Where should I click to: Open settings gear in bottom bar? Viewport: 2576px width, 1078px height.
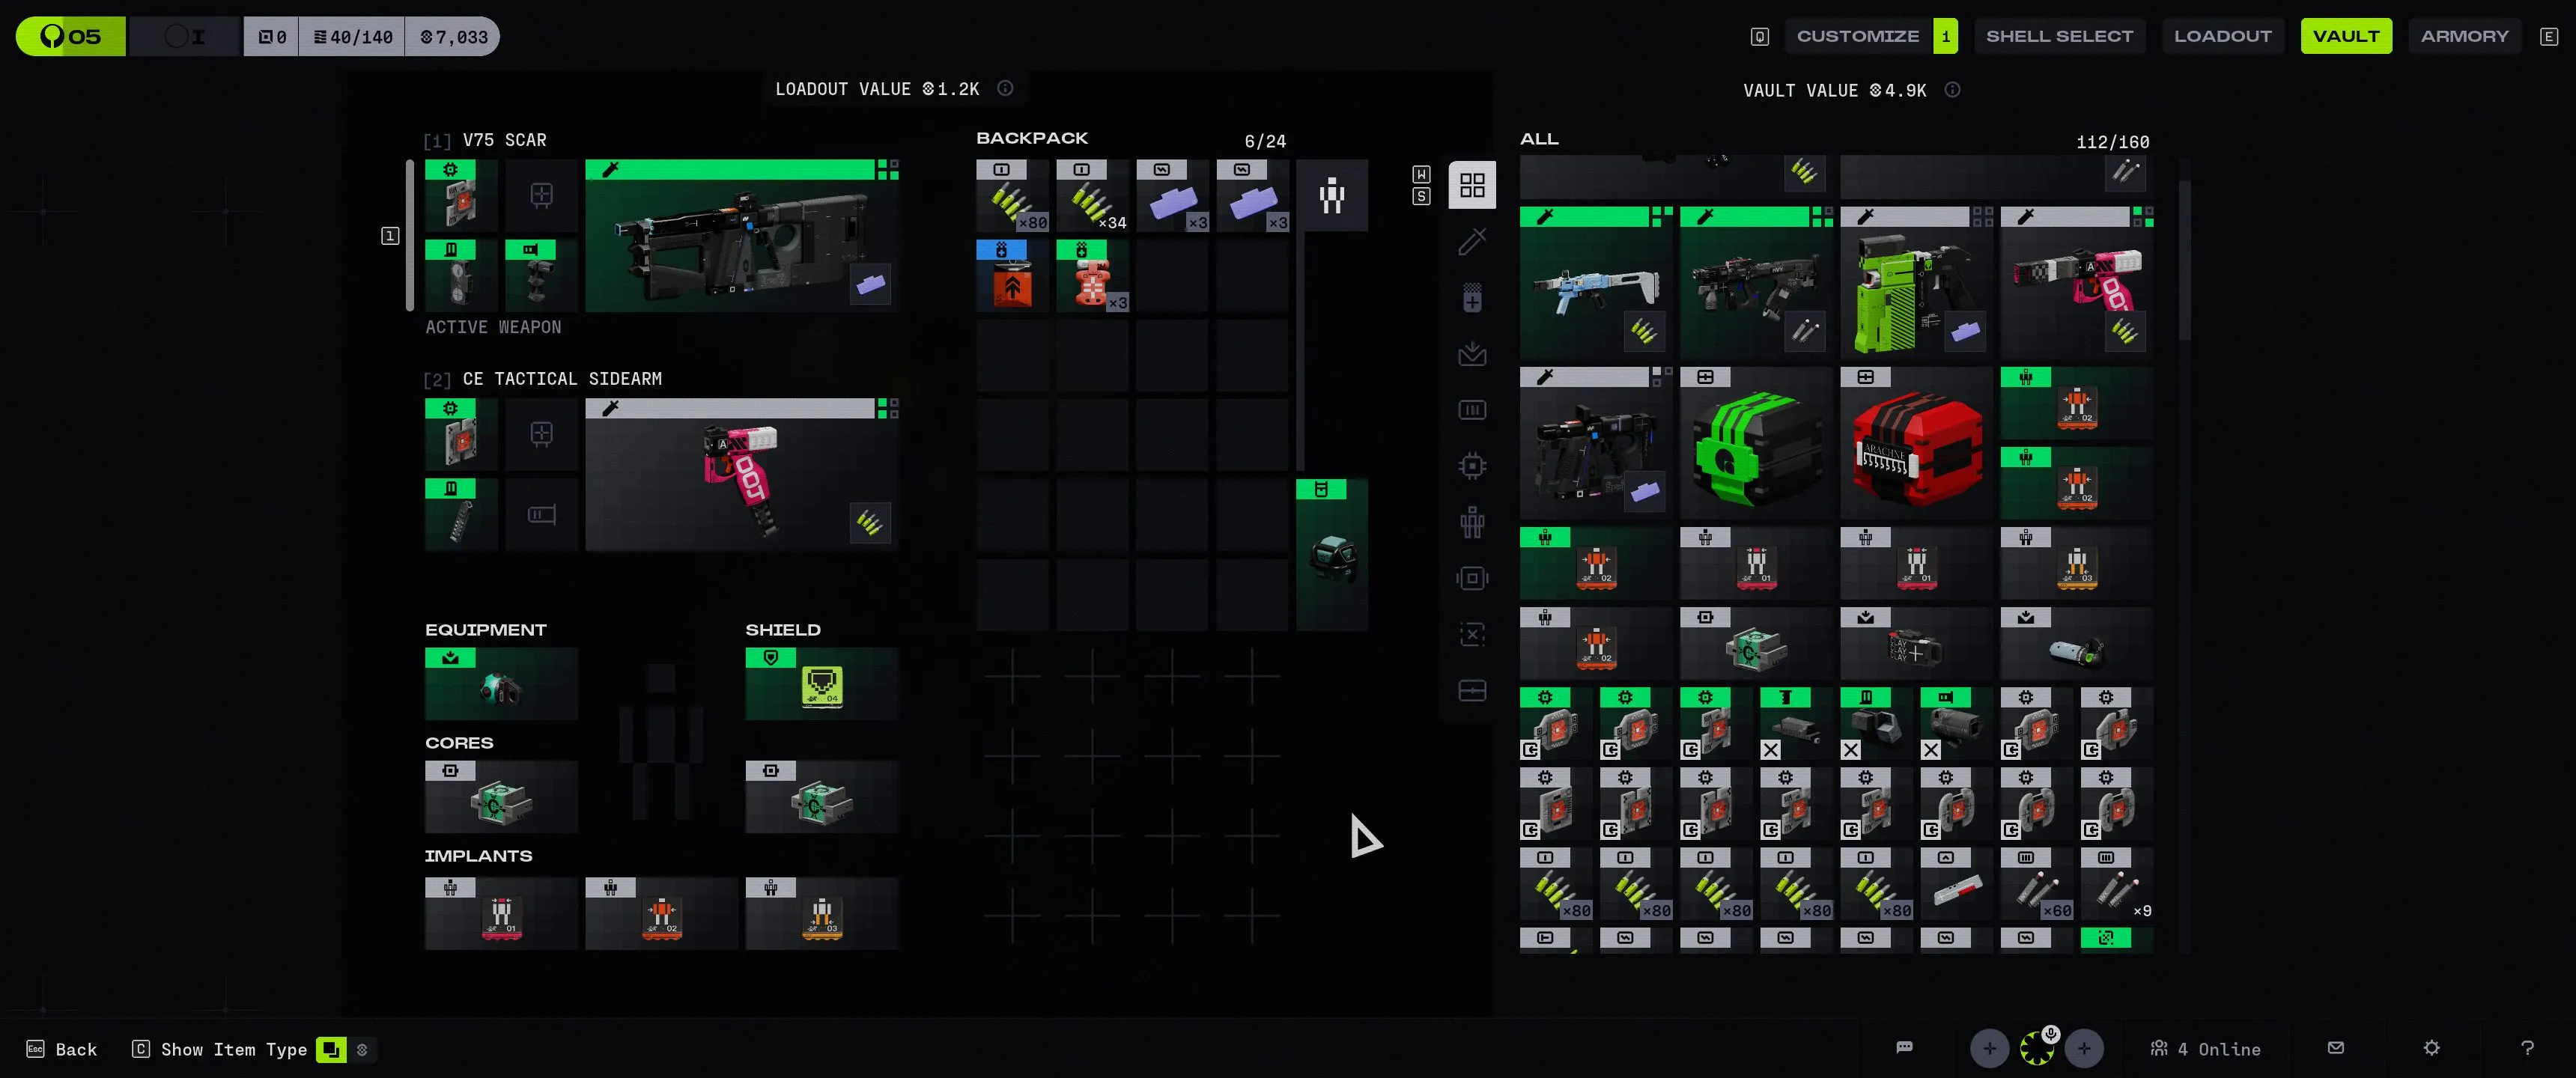point(2431,1048)
